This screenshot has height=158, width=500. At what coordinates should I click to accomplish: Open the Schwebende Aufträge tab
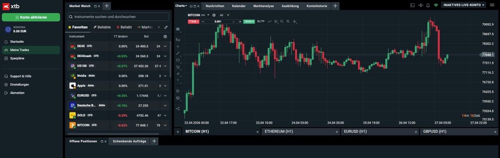[x=129, y=141]
